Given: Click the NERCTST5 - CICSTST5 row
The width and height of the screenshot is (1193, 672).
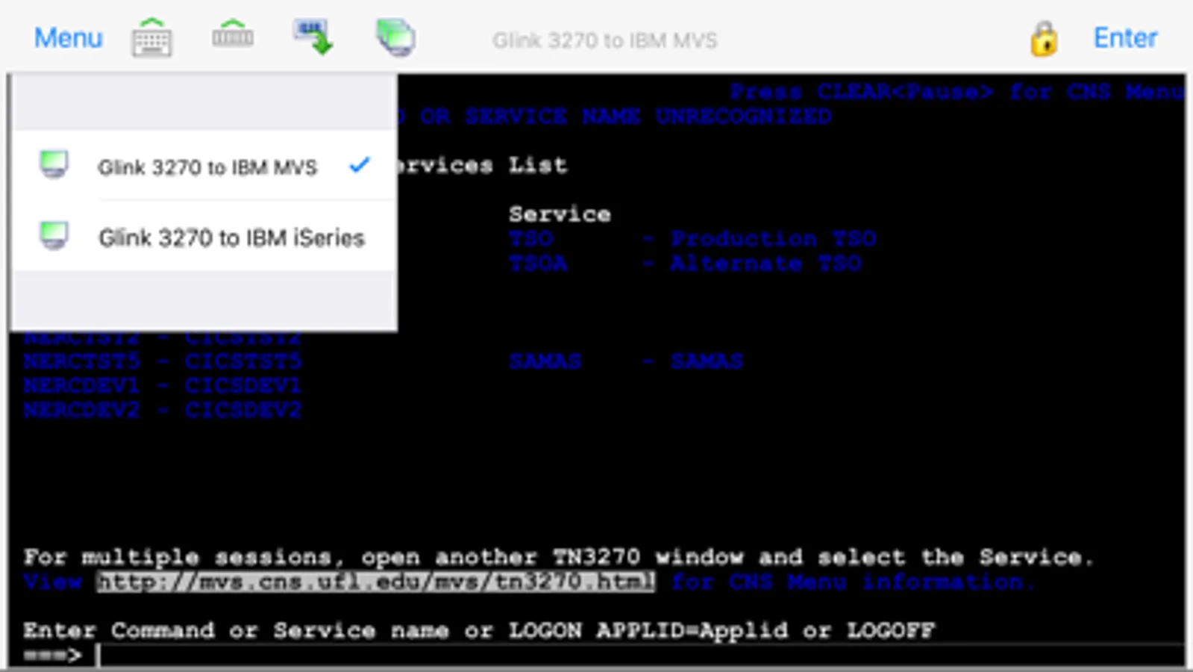Looking at the screenshot, I should tap(163, 361).
